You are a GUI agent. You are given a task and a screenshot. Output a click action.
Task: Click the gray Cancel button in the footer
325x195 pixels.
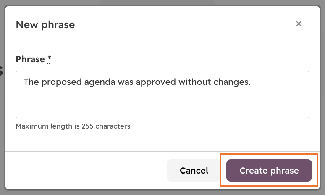[194, 170]
